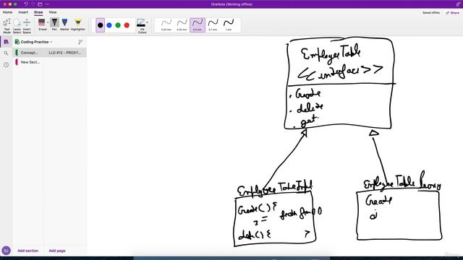
Task: Set pen thickness to 1 mm
Action: [229, 25]
